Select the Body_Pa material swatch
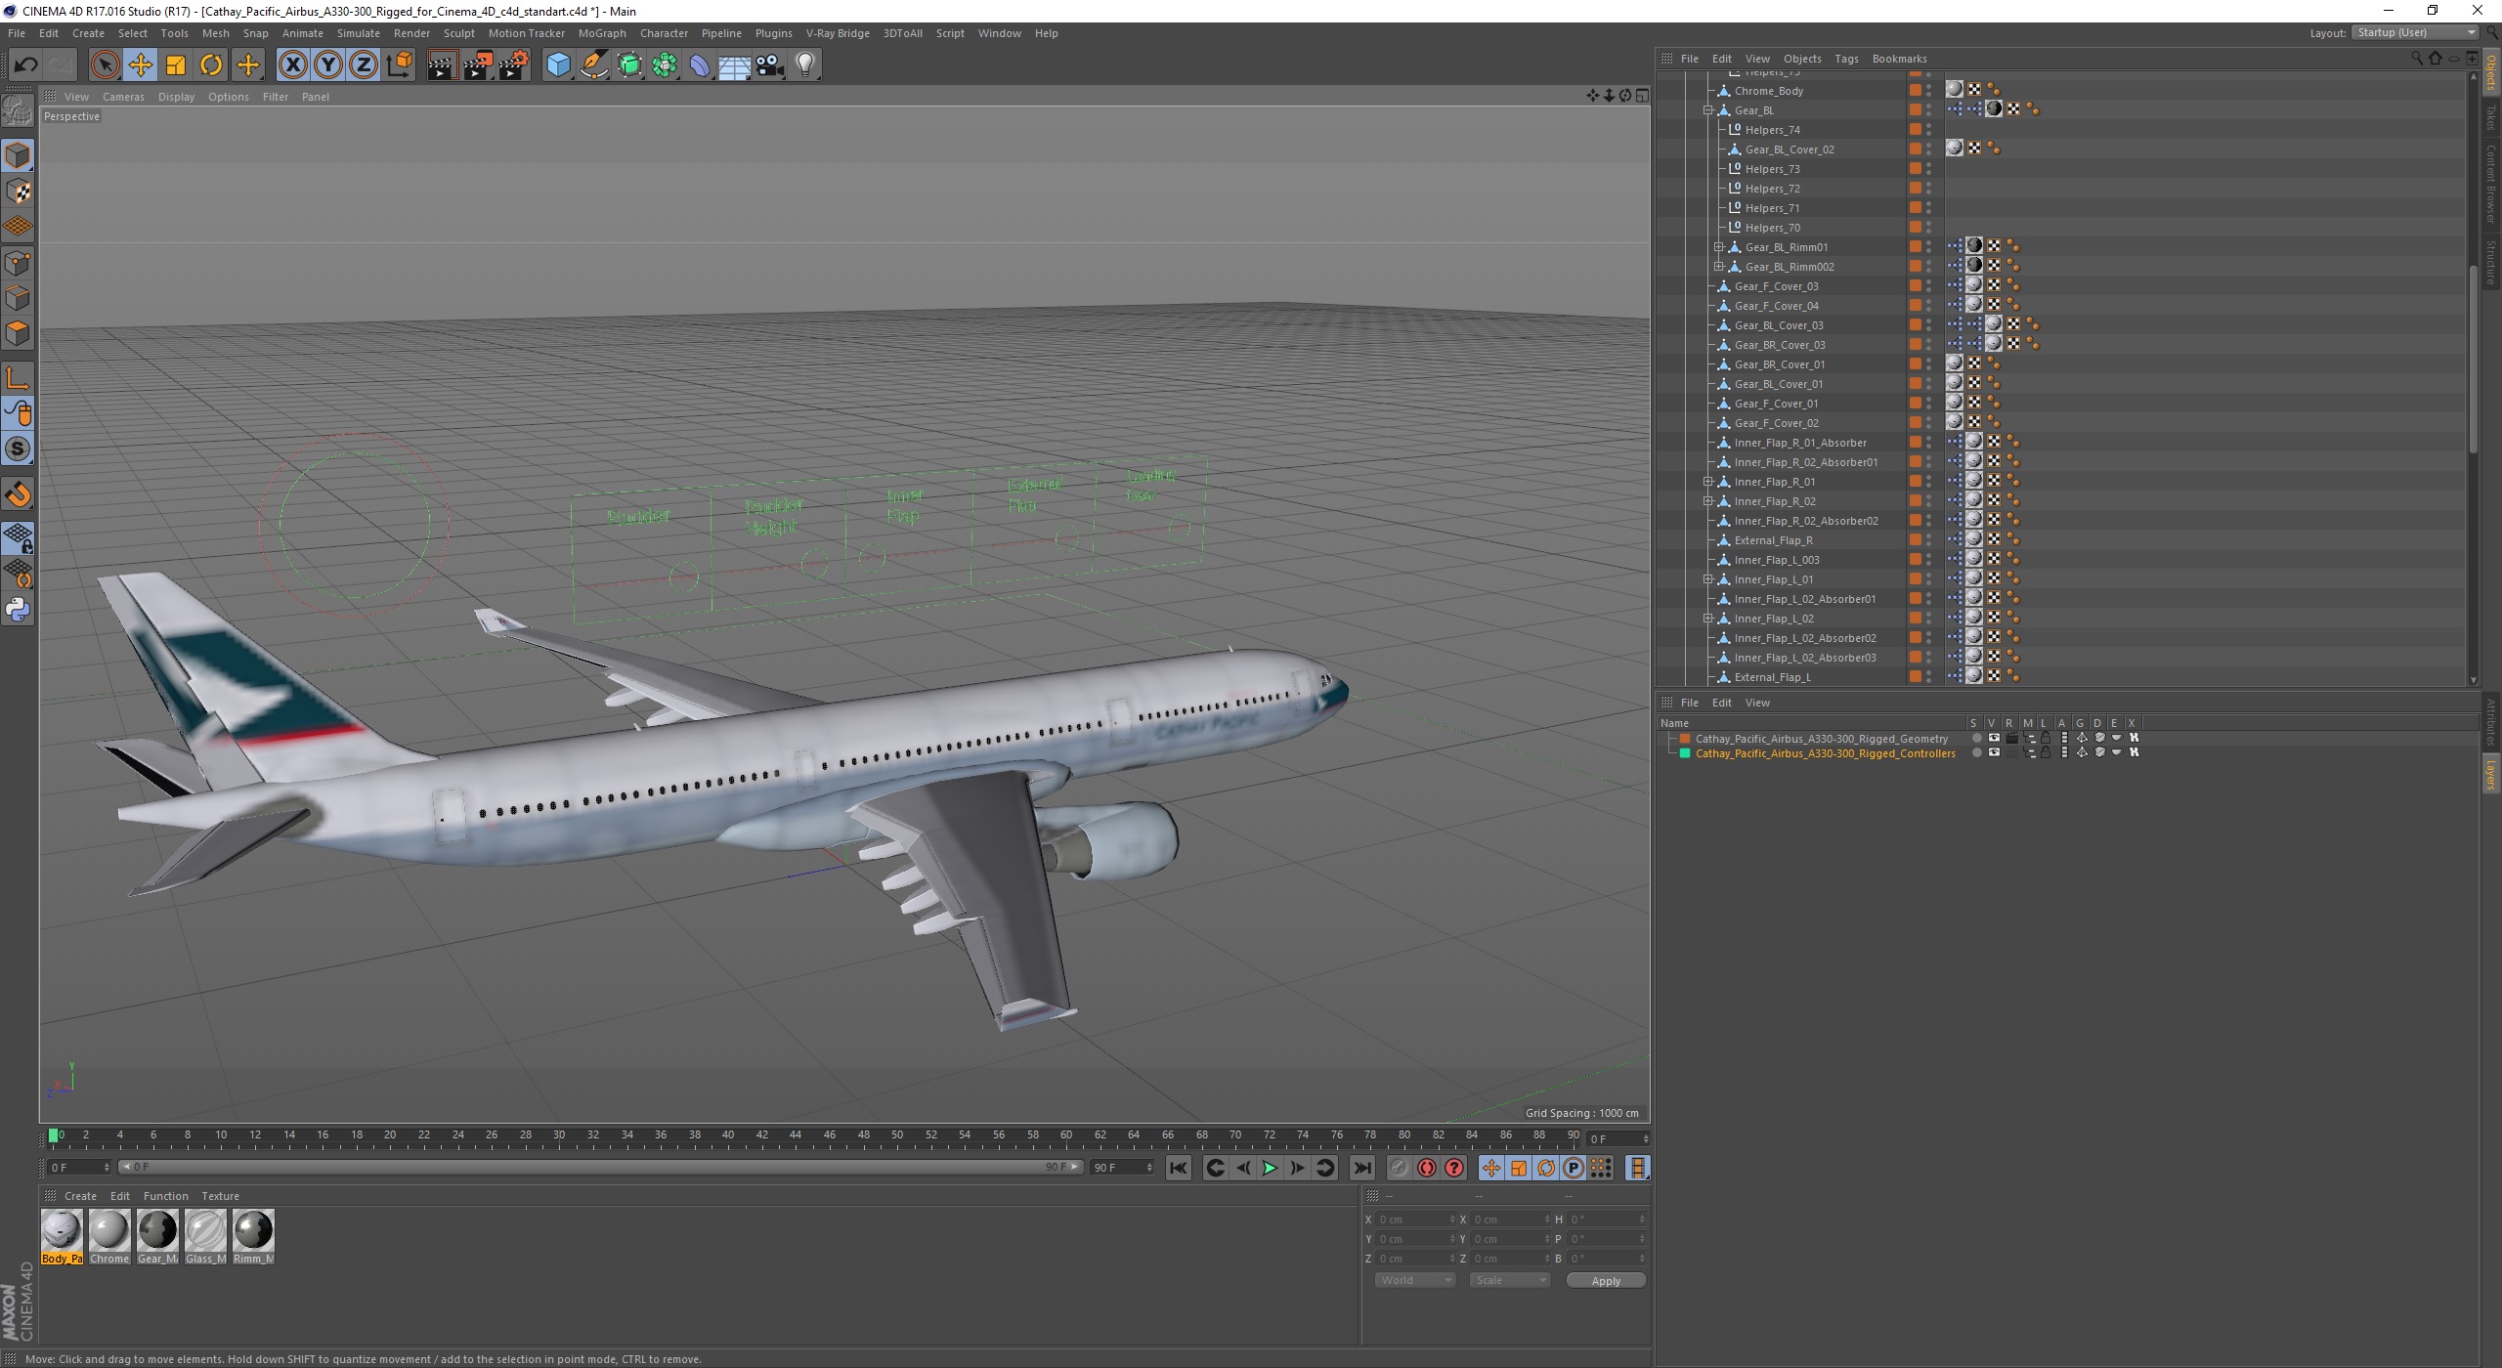Image resolution: width=2502 pixels, height=1368 pixels. [62, 1237]
